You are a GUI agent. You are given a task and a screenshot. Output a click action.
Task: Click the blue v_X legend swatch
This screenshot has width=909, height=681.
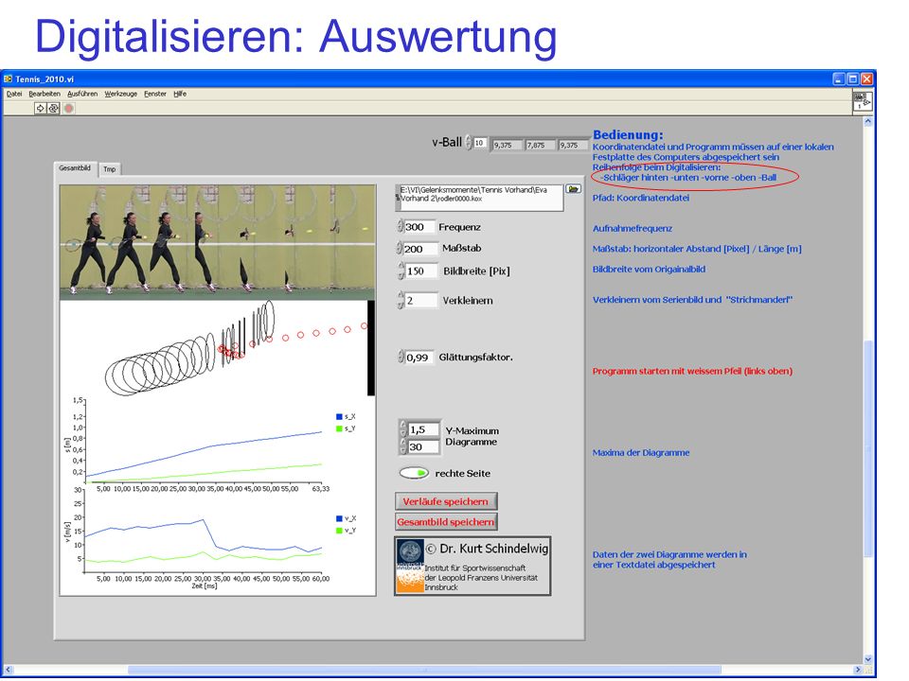click(x=339, y=518)
